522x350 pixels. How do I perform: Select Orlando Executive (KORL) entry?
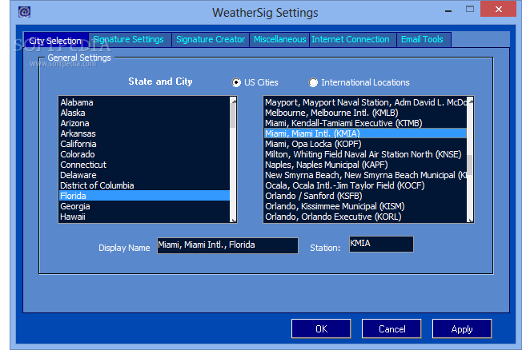coord(366,217)
